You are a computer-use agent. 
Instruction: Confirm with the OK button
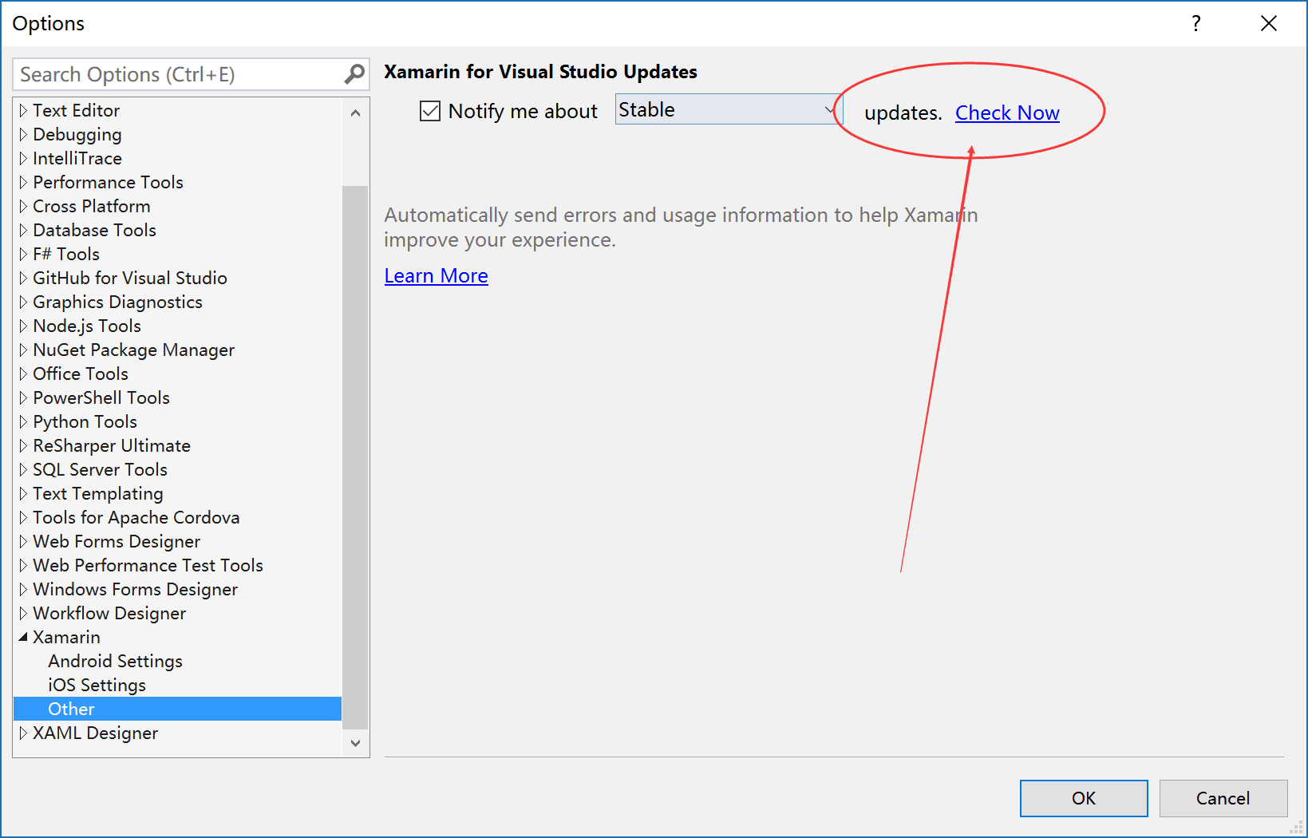point(1084,798)
